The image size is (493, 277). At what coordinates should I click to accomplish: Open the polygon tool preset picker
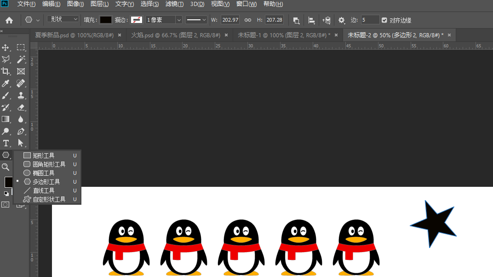(32, 20)
